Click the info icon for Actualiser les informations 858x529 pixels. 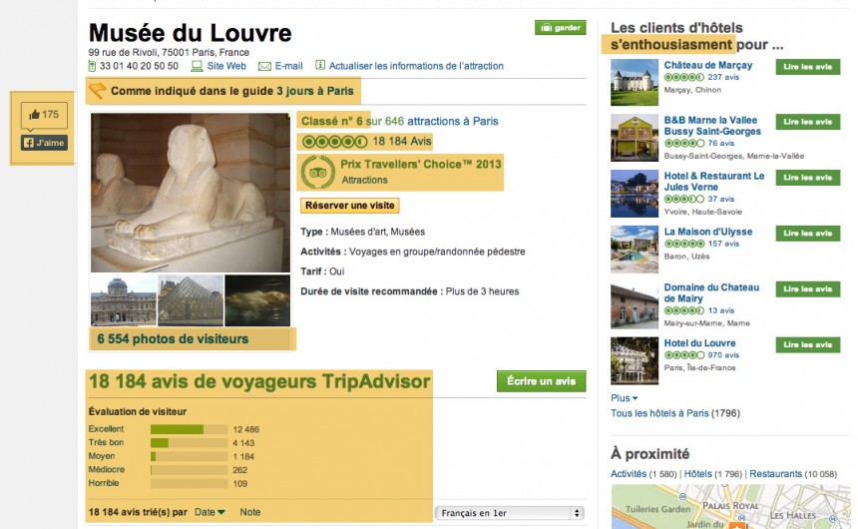[320, 65]
